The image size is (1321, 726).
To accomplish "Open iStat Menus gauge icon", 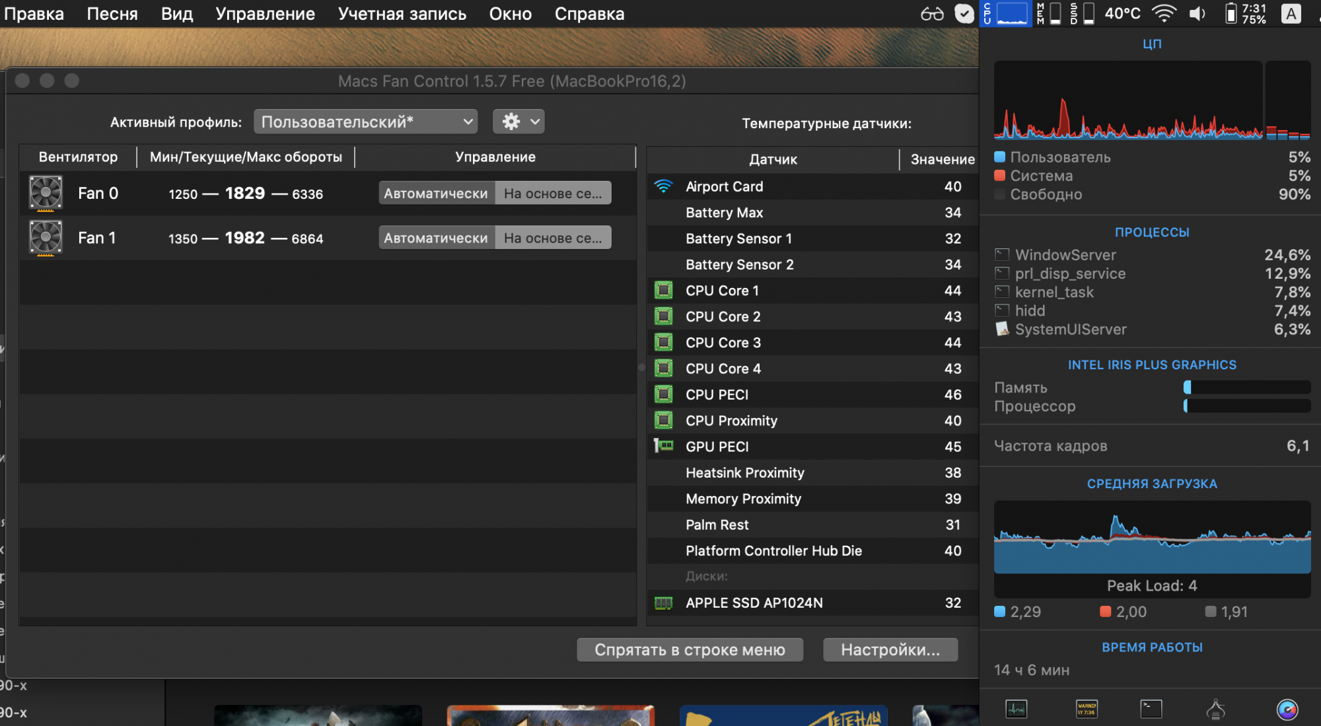I will click(1287, 709).
